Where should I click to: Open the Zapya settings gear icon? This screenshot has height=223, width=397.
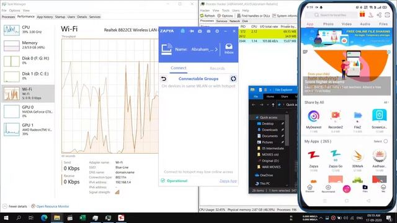click(x=217, y=31)
